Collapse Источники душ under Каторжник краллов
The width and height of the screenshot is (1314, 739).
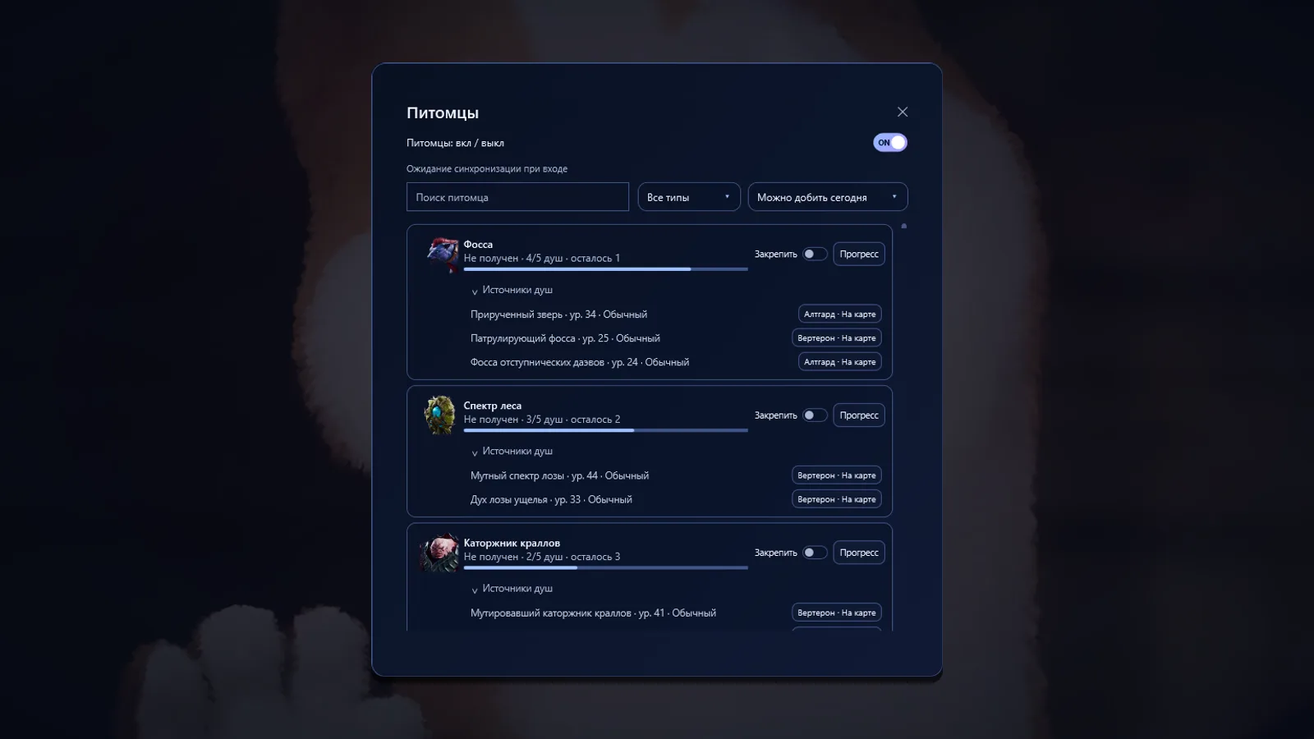point(512,589)
